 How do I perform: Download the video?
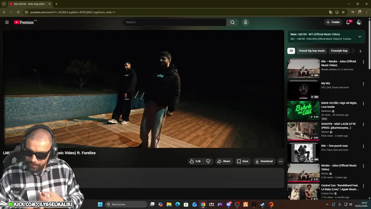coord(264,161)
